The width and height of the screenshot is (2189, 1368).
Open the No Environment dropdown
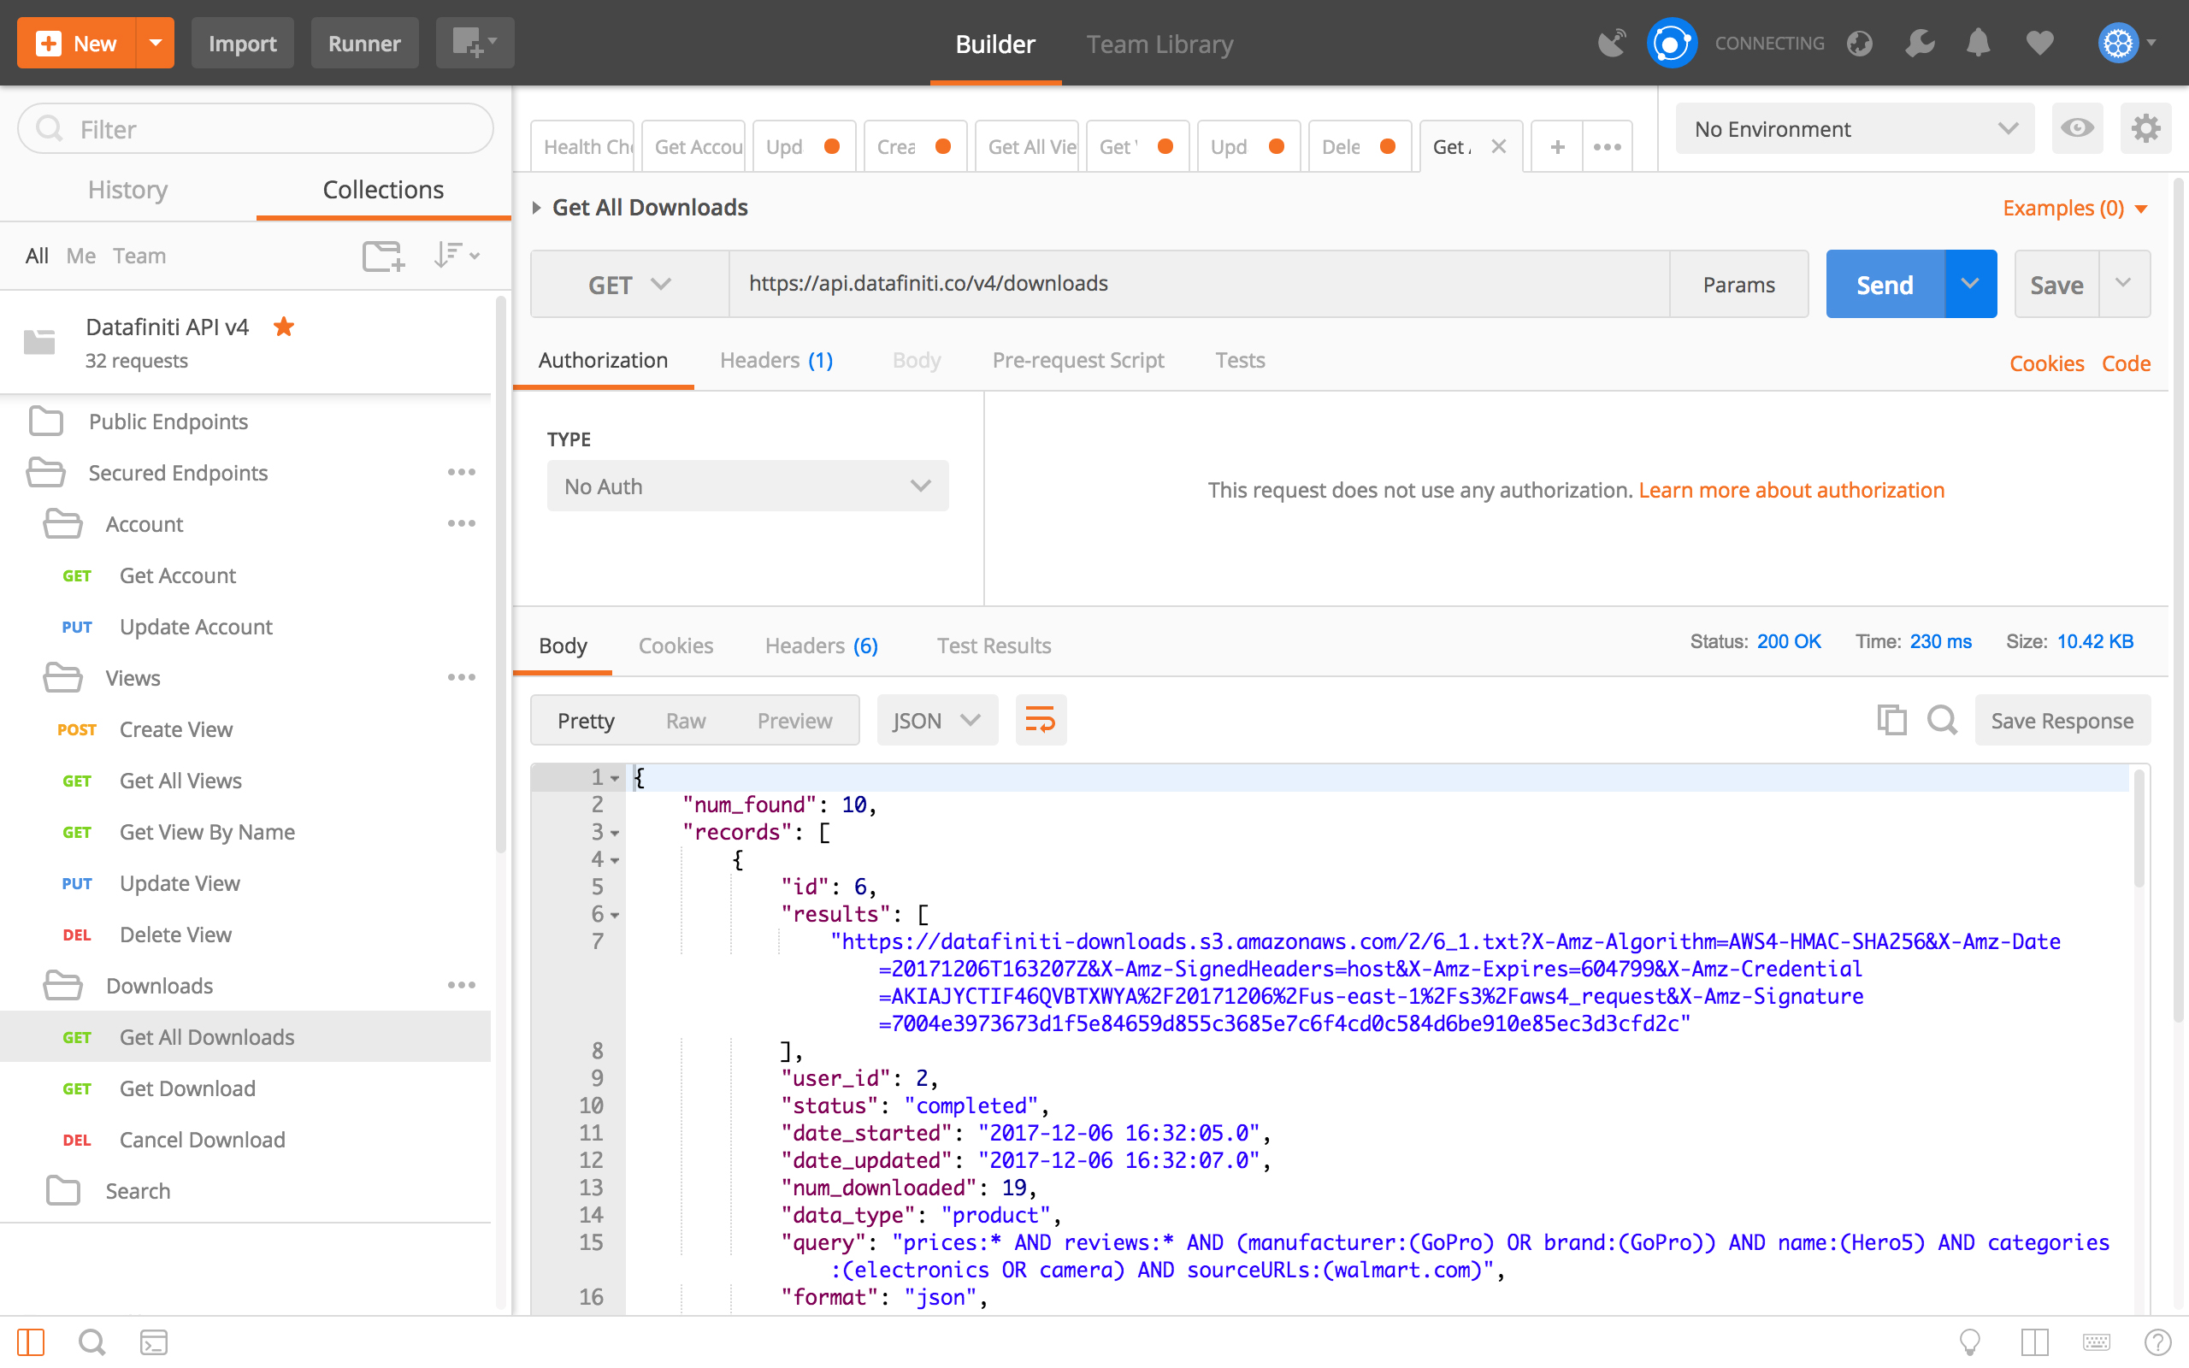click(x=1855, y=128)
